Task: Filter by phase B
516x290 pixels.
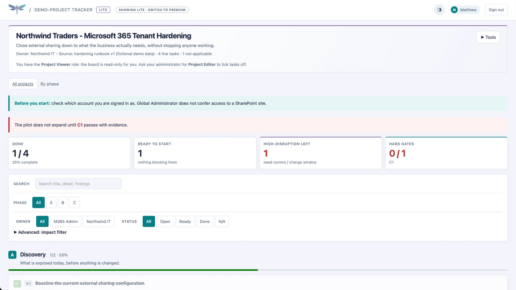Action: (x=63, y=203)
